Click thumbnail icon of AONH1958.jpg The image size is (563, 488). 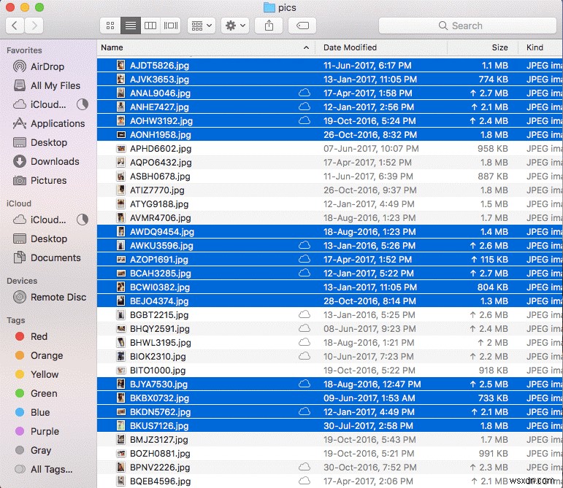121,135
